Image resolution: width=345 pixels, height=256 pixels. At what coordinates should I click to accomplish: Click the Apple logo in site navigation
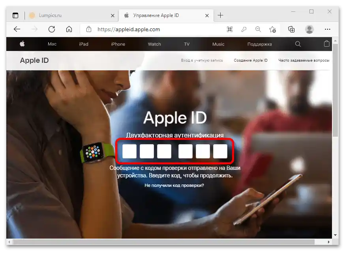click(x=22, y=44)
